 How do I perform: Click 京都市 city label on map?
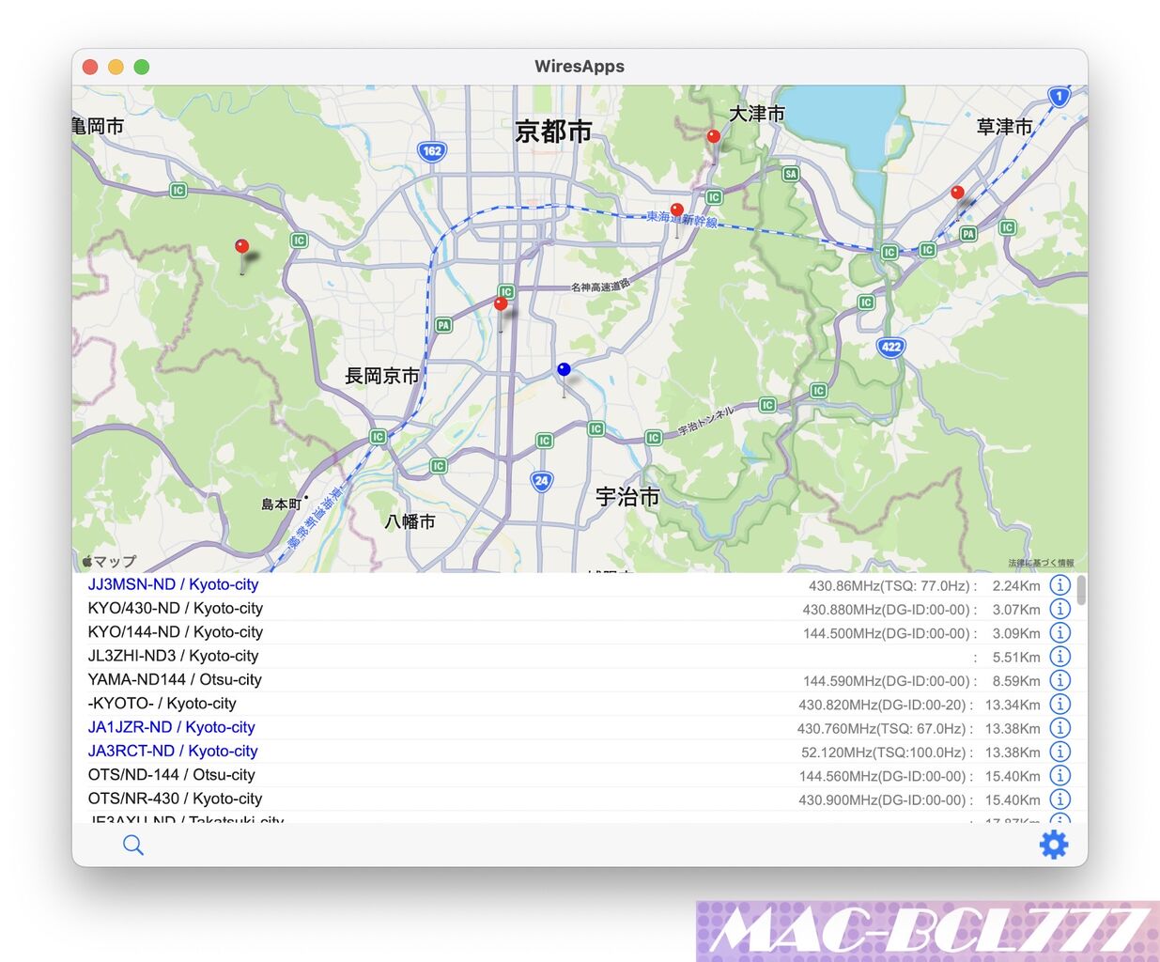(x=553, y=132)
